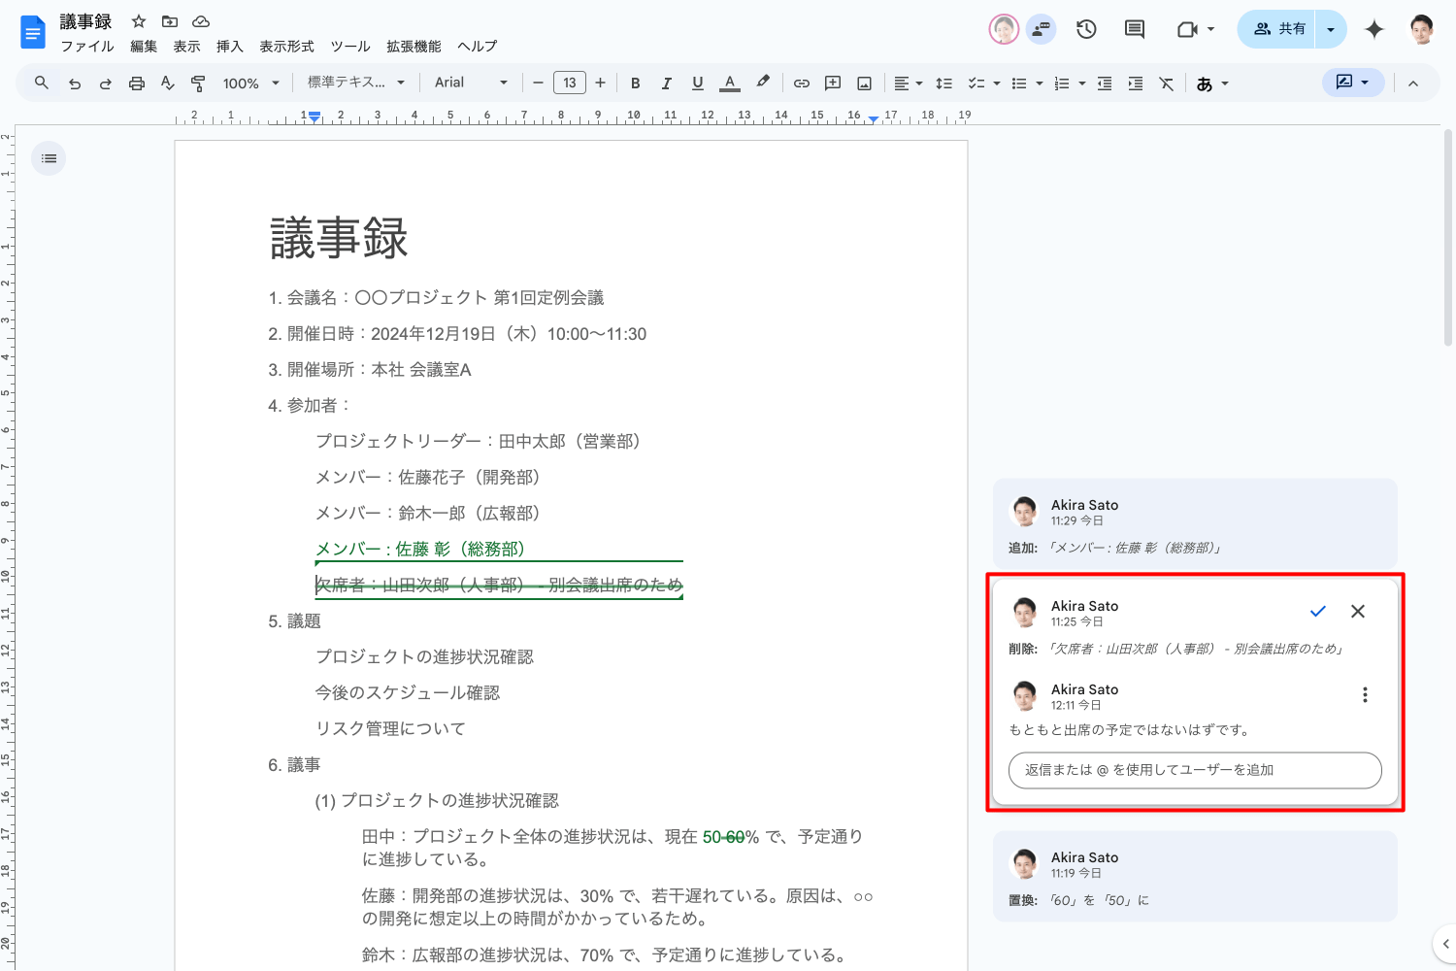Image resolution: width=1456 pixels, height=971 pixels.
Task: Reject the 削除 suggestion with X
Action: pyautogui.click(x=1358, y=611)
